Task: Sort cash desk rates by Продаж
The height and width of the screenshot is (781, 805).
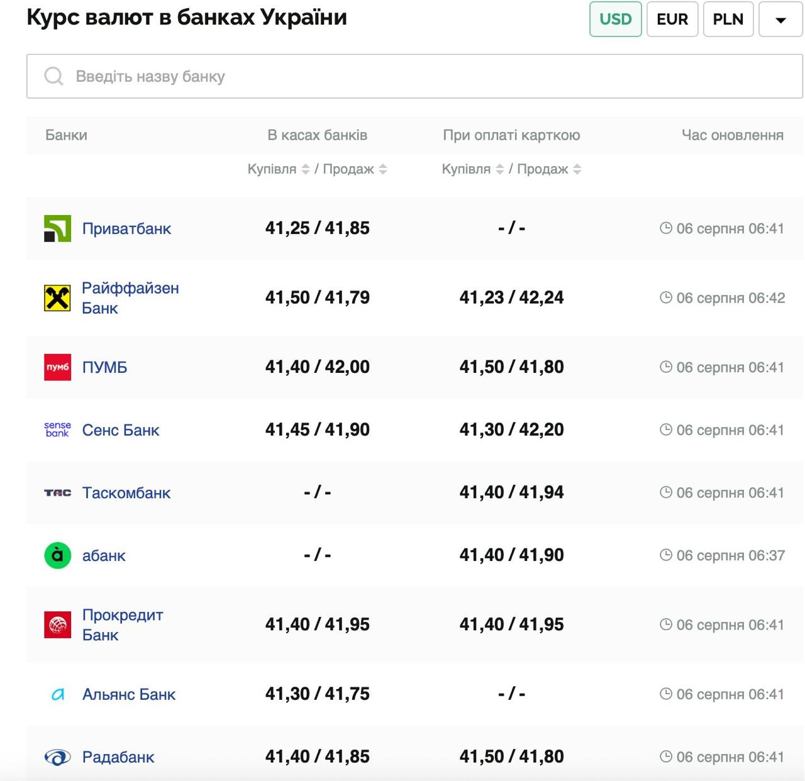Action: pyautogui.click(x=383, y=169)
